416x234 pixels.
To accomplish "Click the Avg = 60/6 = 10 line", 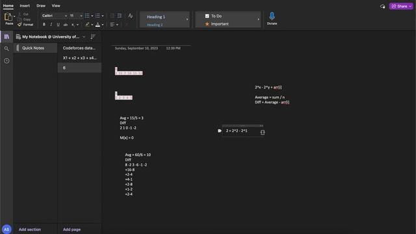I will (x=138, y=155).
